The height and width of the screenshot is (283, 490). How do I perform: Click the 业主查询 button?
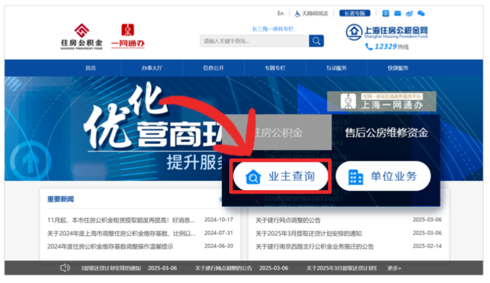281,177
